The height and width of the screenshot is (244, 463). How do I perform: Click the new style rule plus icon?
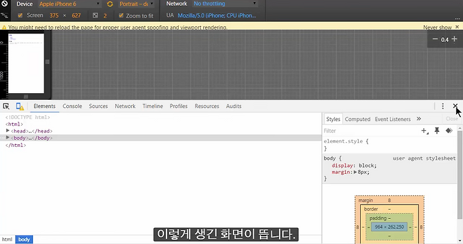424,131
